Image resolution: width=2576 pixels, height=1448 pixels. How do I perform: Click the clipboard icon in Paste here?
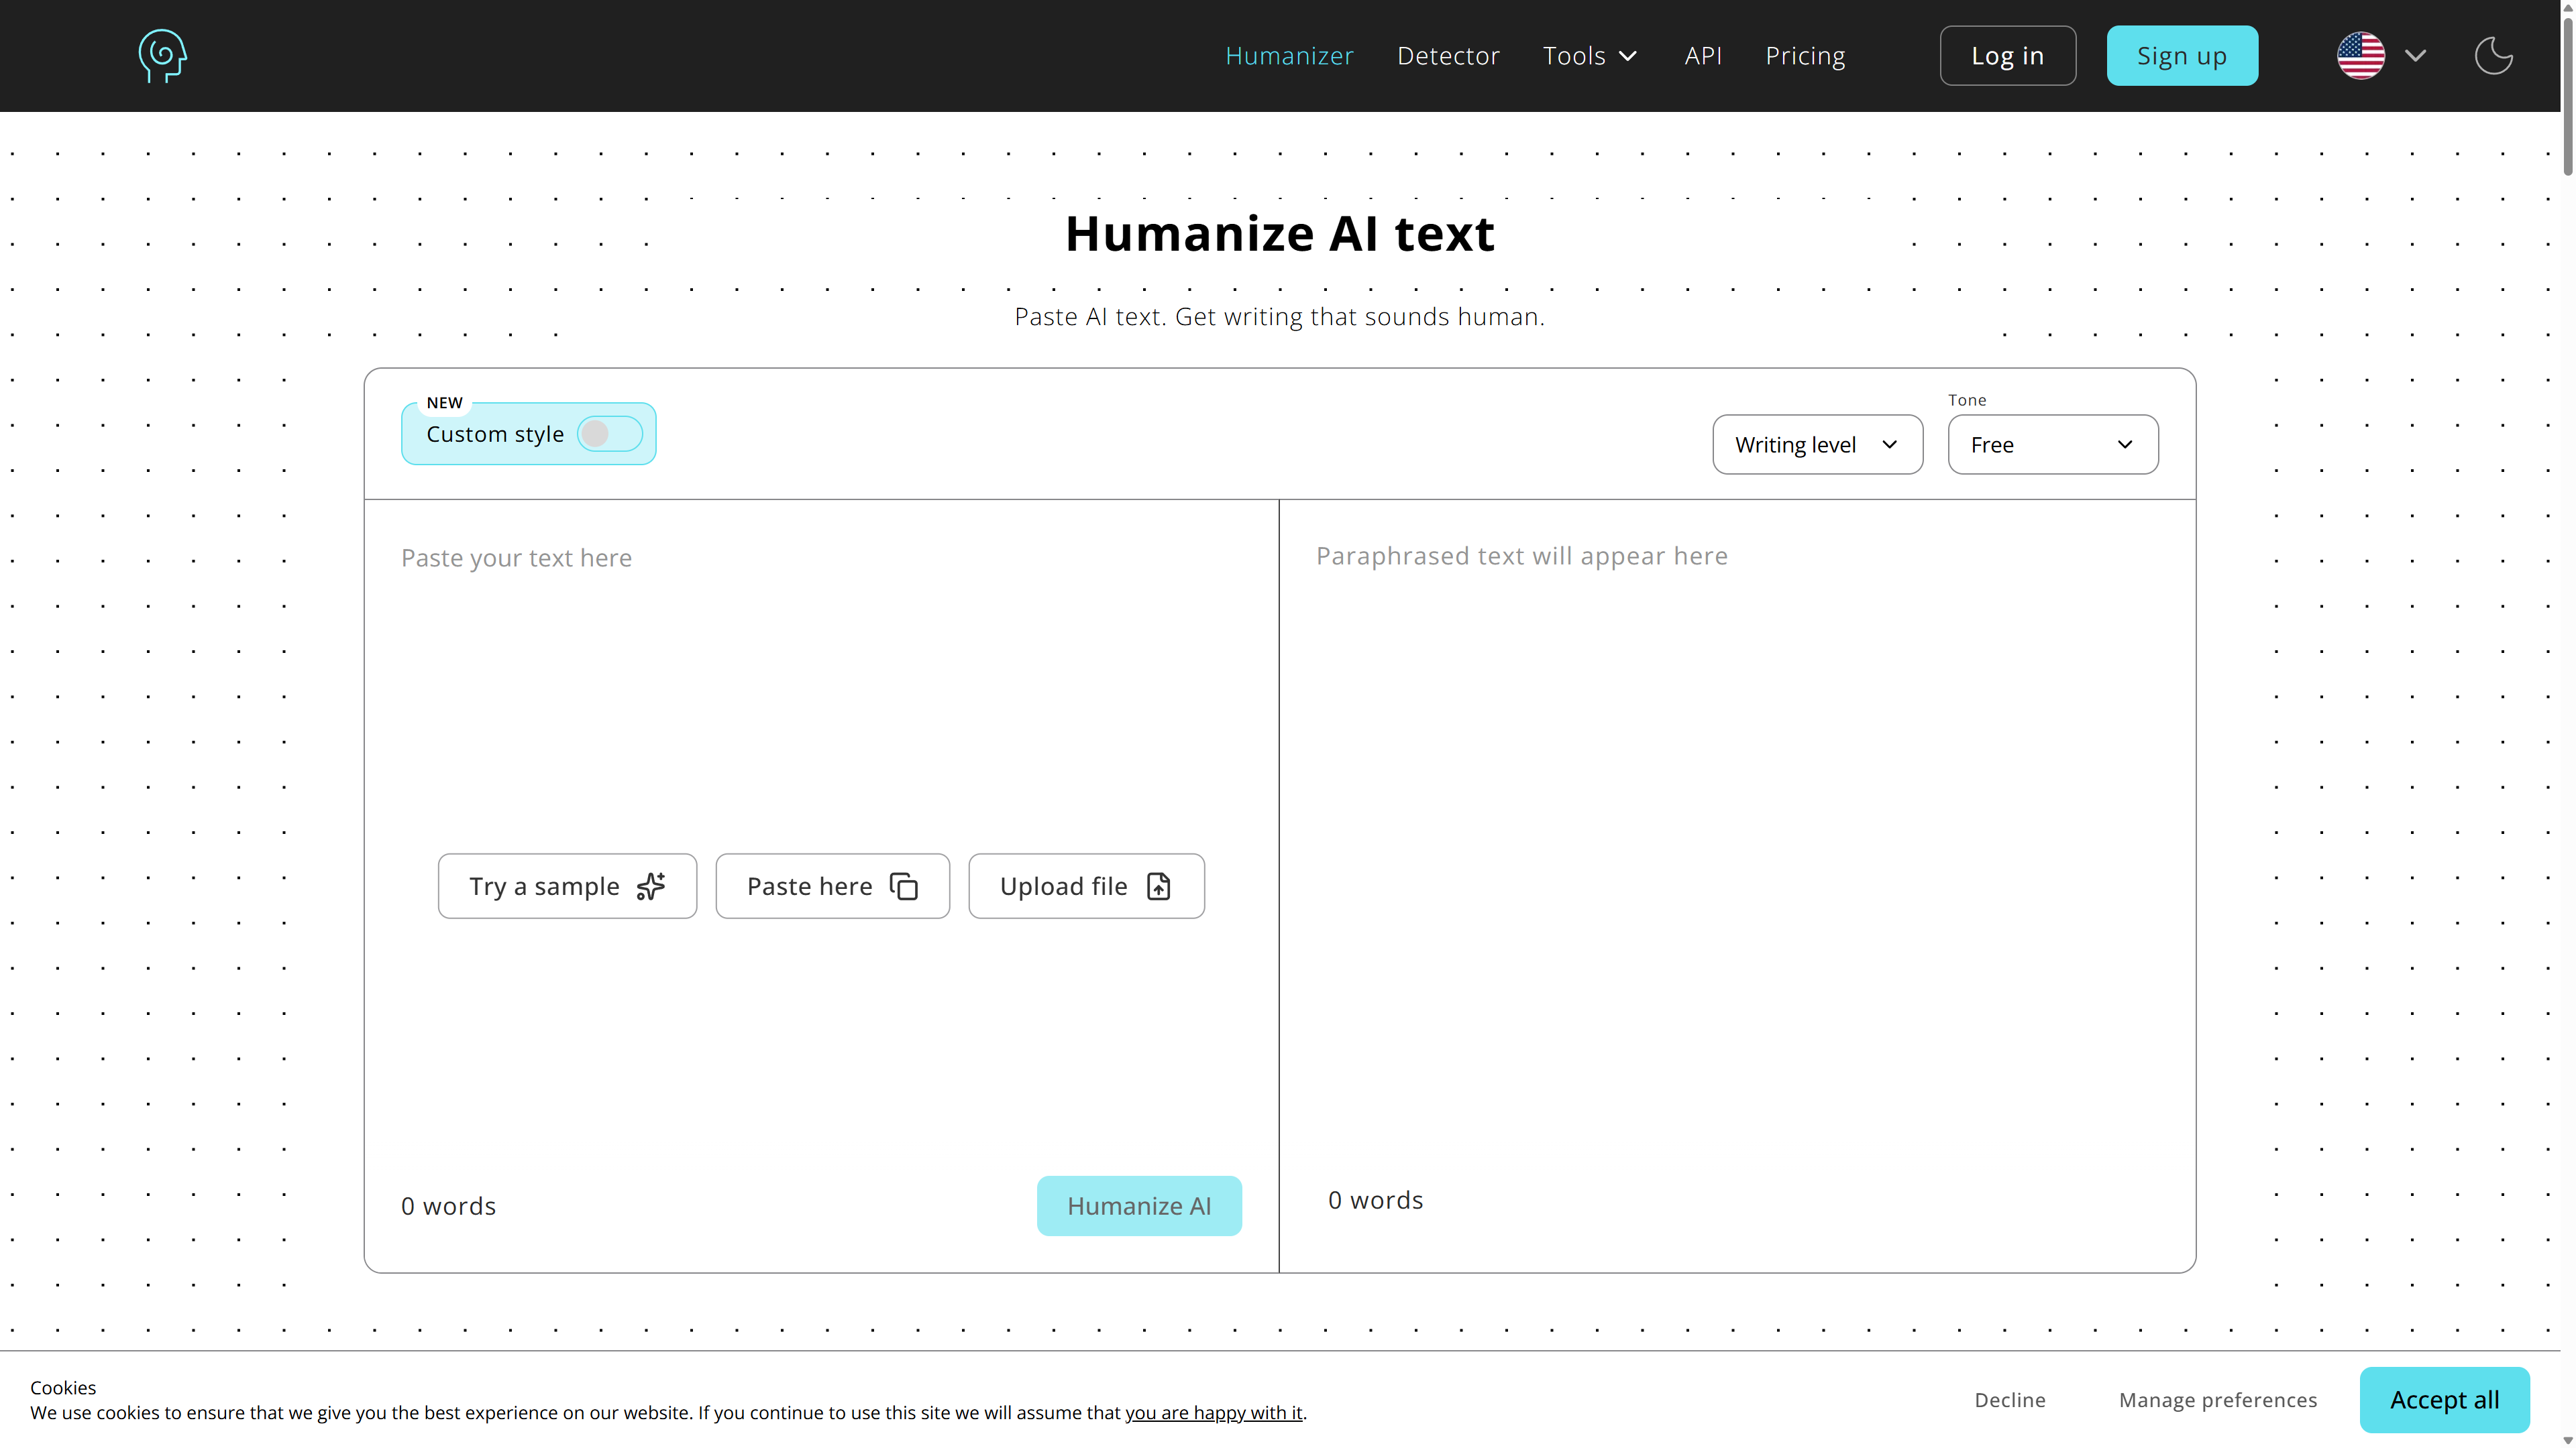904,886
